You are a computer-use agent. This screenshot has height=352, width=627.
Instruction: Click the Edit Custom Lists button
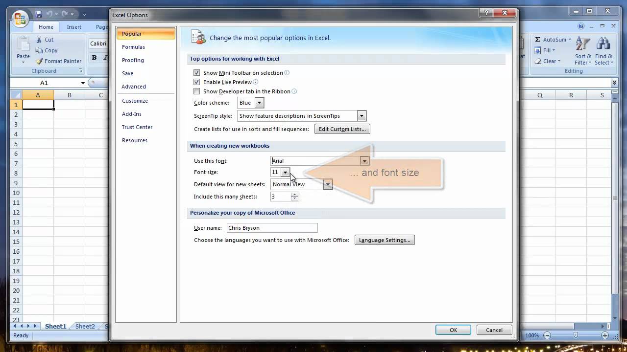[342, 129]
